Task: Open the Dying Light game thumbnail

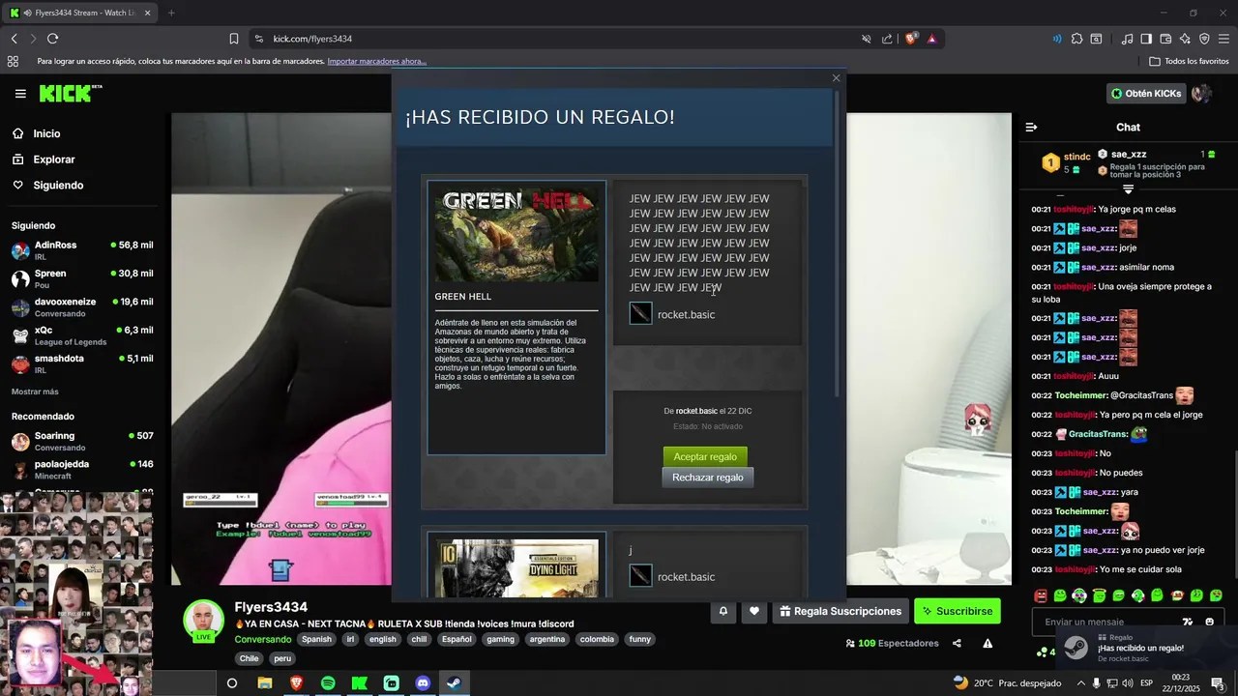Action: [516, 568]
